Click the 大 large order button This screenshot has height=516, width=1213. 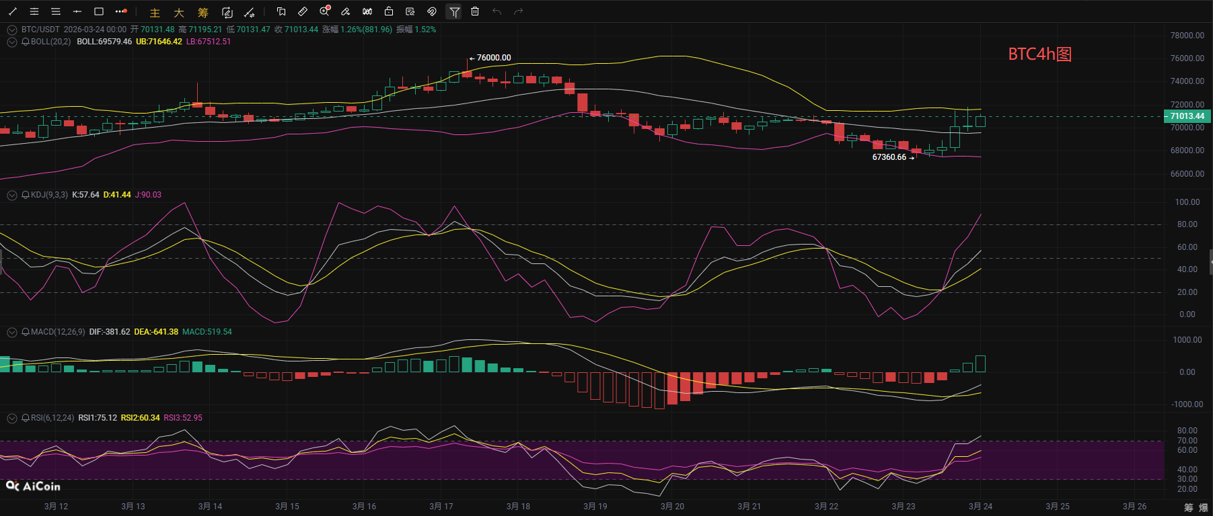(x=179, y=12)
